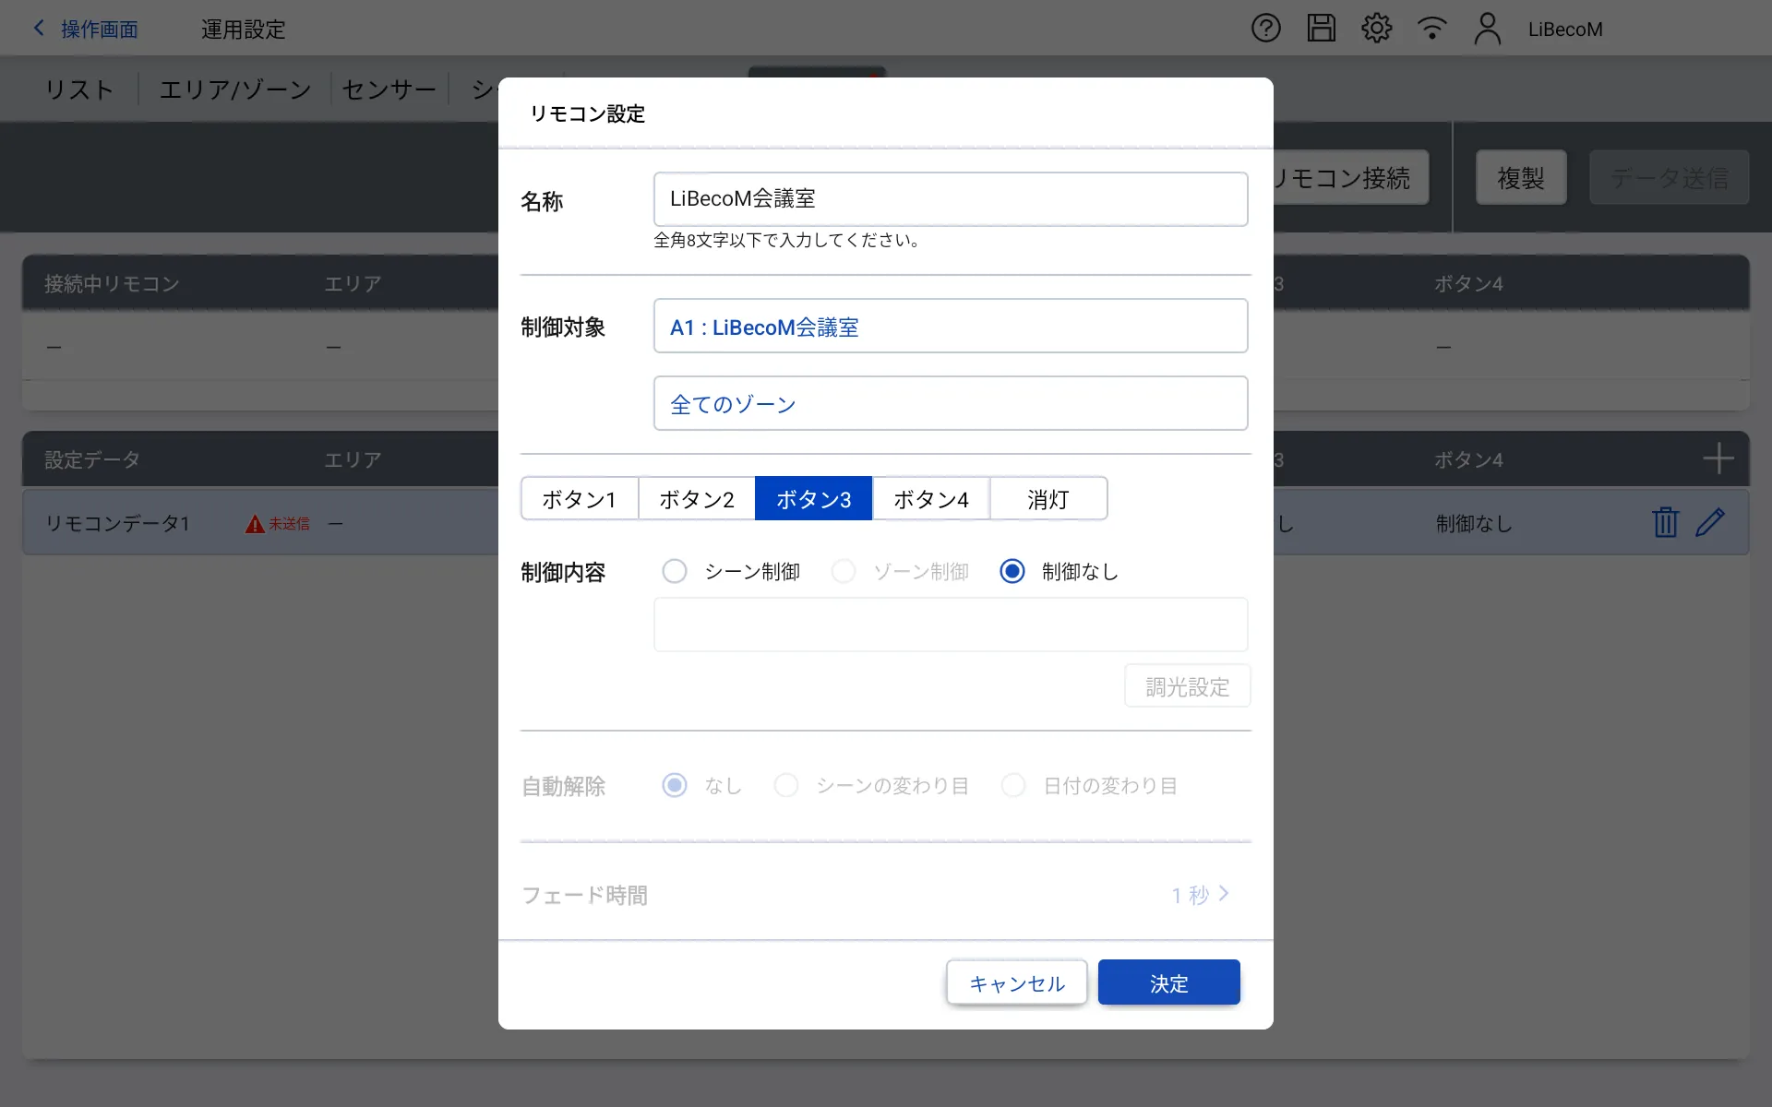The height and width of the screenshot is (1107, 1772).
Task: Open the 全てのゾーン zone selector
Action: tap(950, 404)
